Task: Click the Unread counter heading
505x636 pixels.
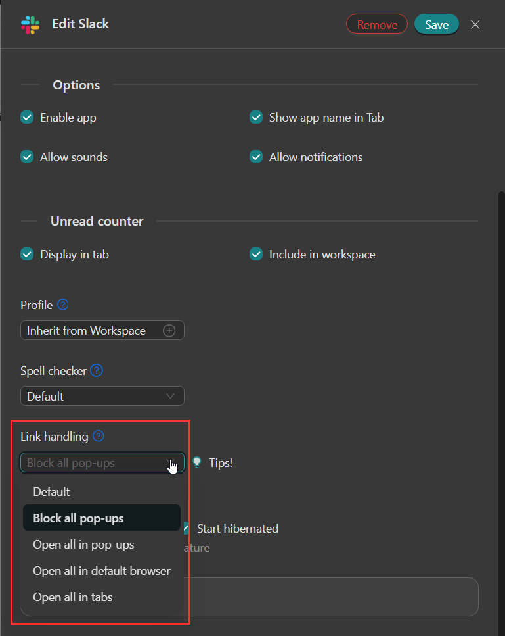Action: point(97,221)
